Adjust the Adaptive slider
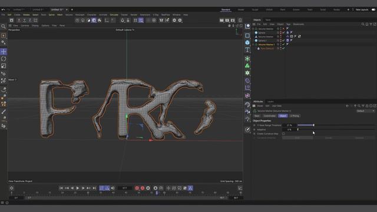377x212 pixels. 336,130
